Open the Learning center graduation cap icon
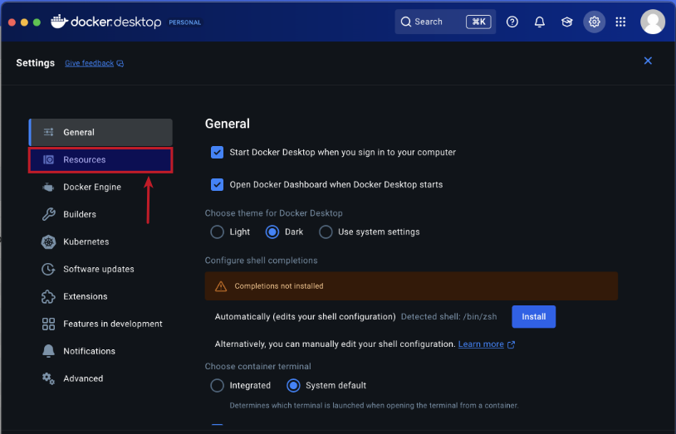 (x=566, y=22)
